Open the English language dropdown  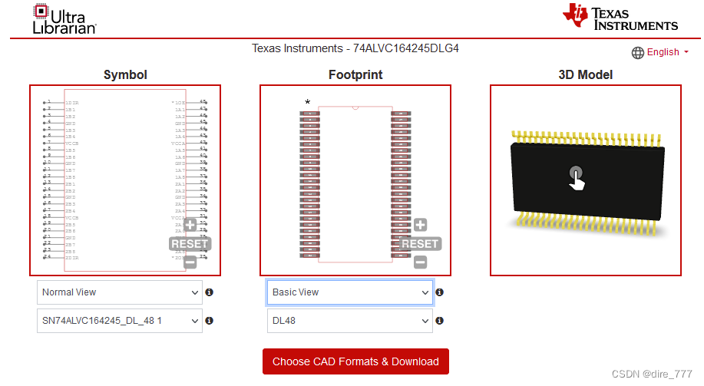667,52
